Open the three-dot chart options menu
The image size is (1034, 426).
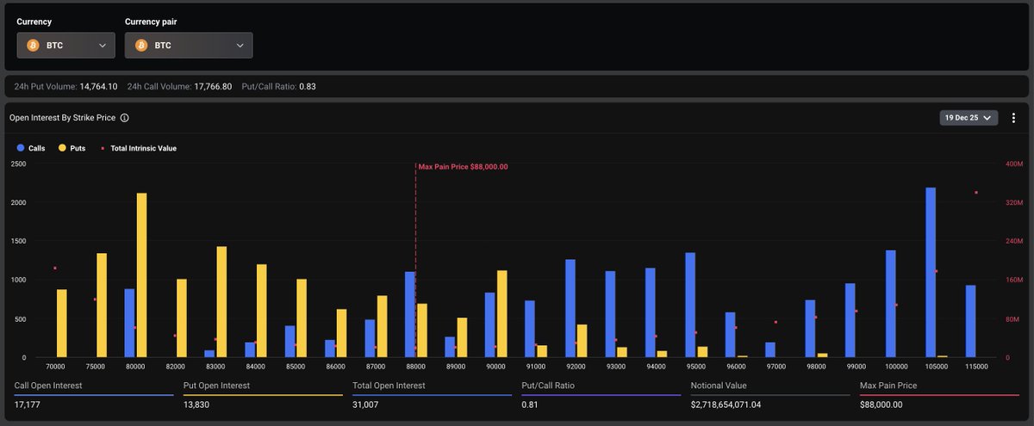pos(1013,118)
